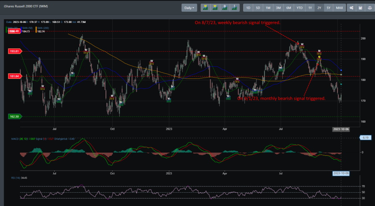This screenshot has height=206, width=375.
Task: Click the 193.81 red price level tag
Action: point(15,51)
